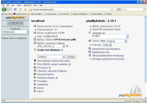149x104 pixels.
Task: Open the View menu
Action: (x=13, y=5)
